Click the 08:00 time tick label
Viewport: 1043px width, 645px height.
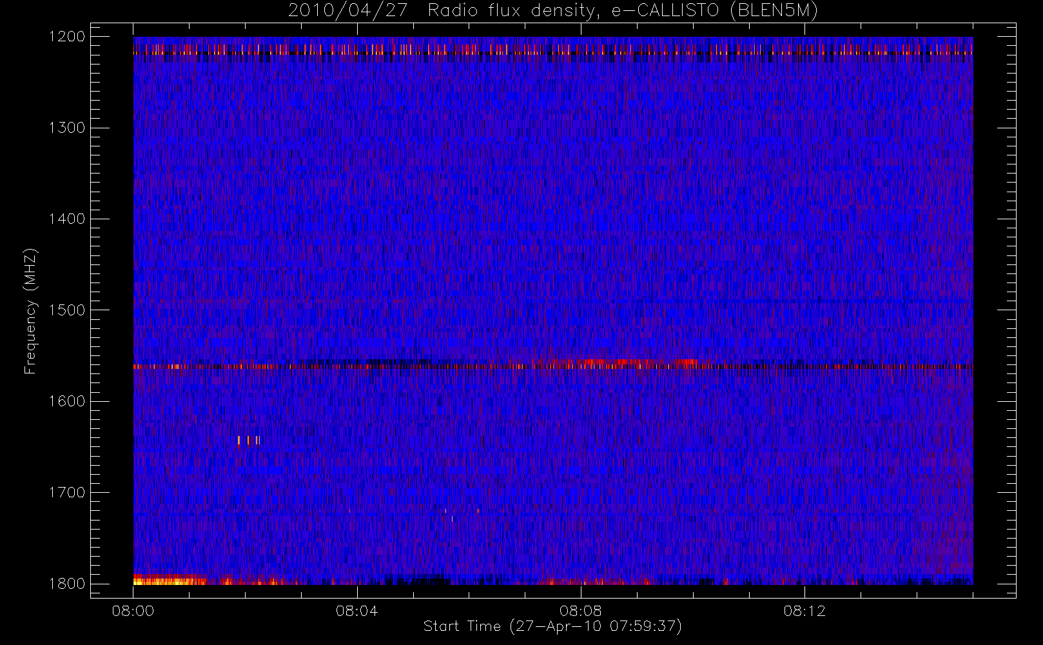[133, 611]
